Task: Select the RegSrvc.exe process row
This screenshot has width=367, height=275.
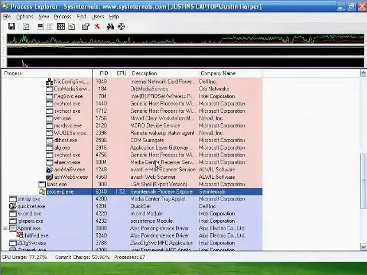Action: pyautogui.click(x=132, y=96)
